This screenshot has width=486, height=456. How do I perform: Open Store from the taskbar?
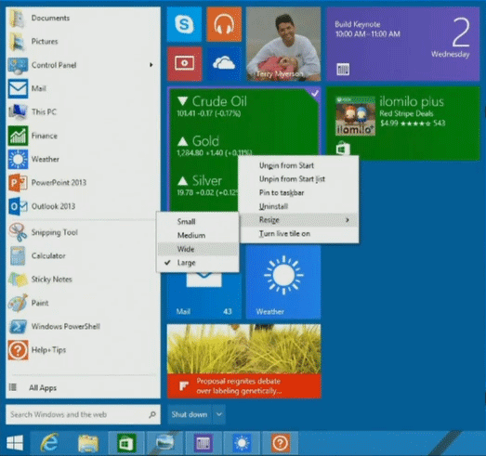[126, 443]
